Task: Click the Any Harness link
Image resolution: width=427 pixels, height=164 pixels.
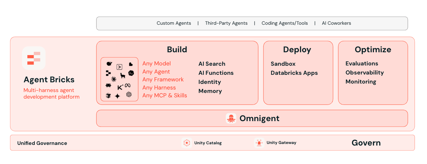Action: click(x=159, y=88)
